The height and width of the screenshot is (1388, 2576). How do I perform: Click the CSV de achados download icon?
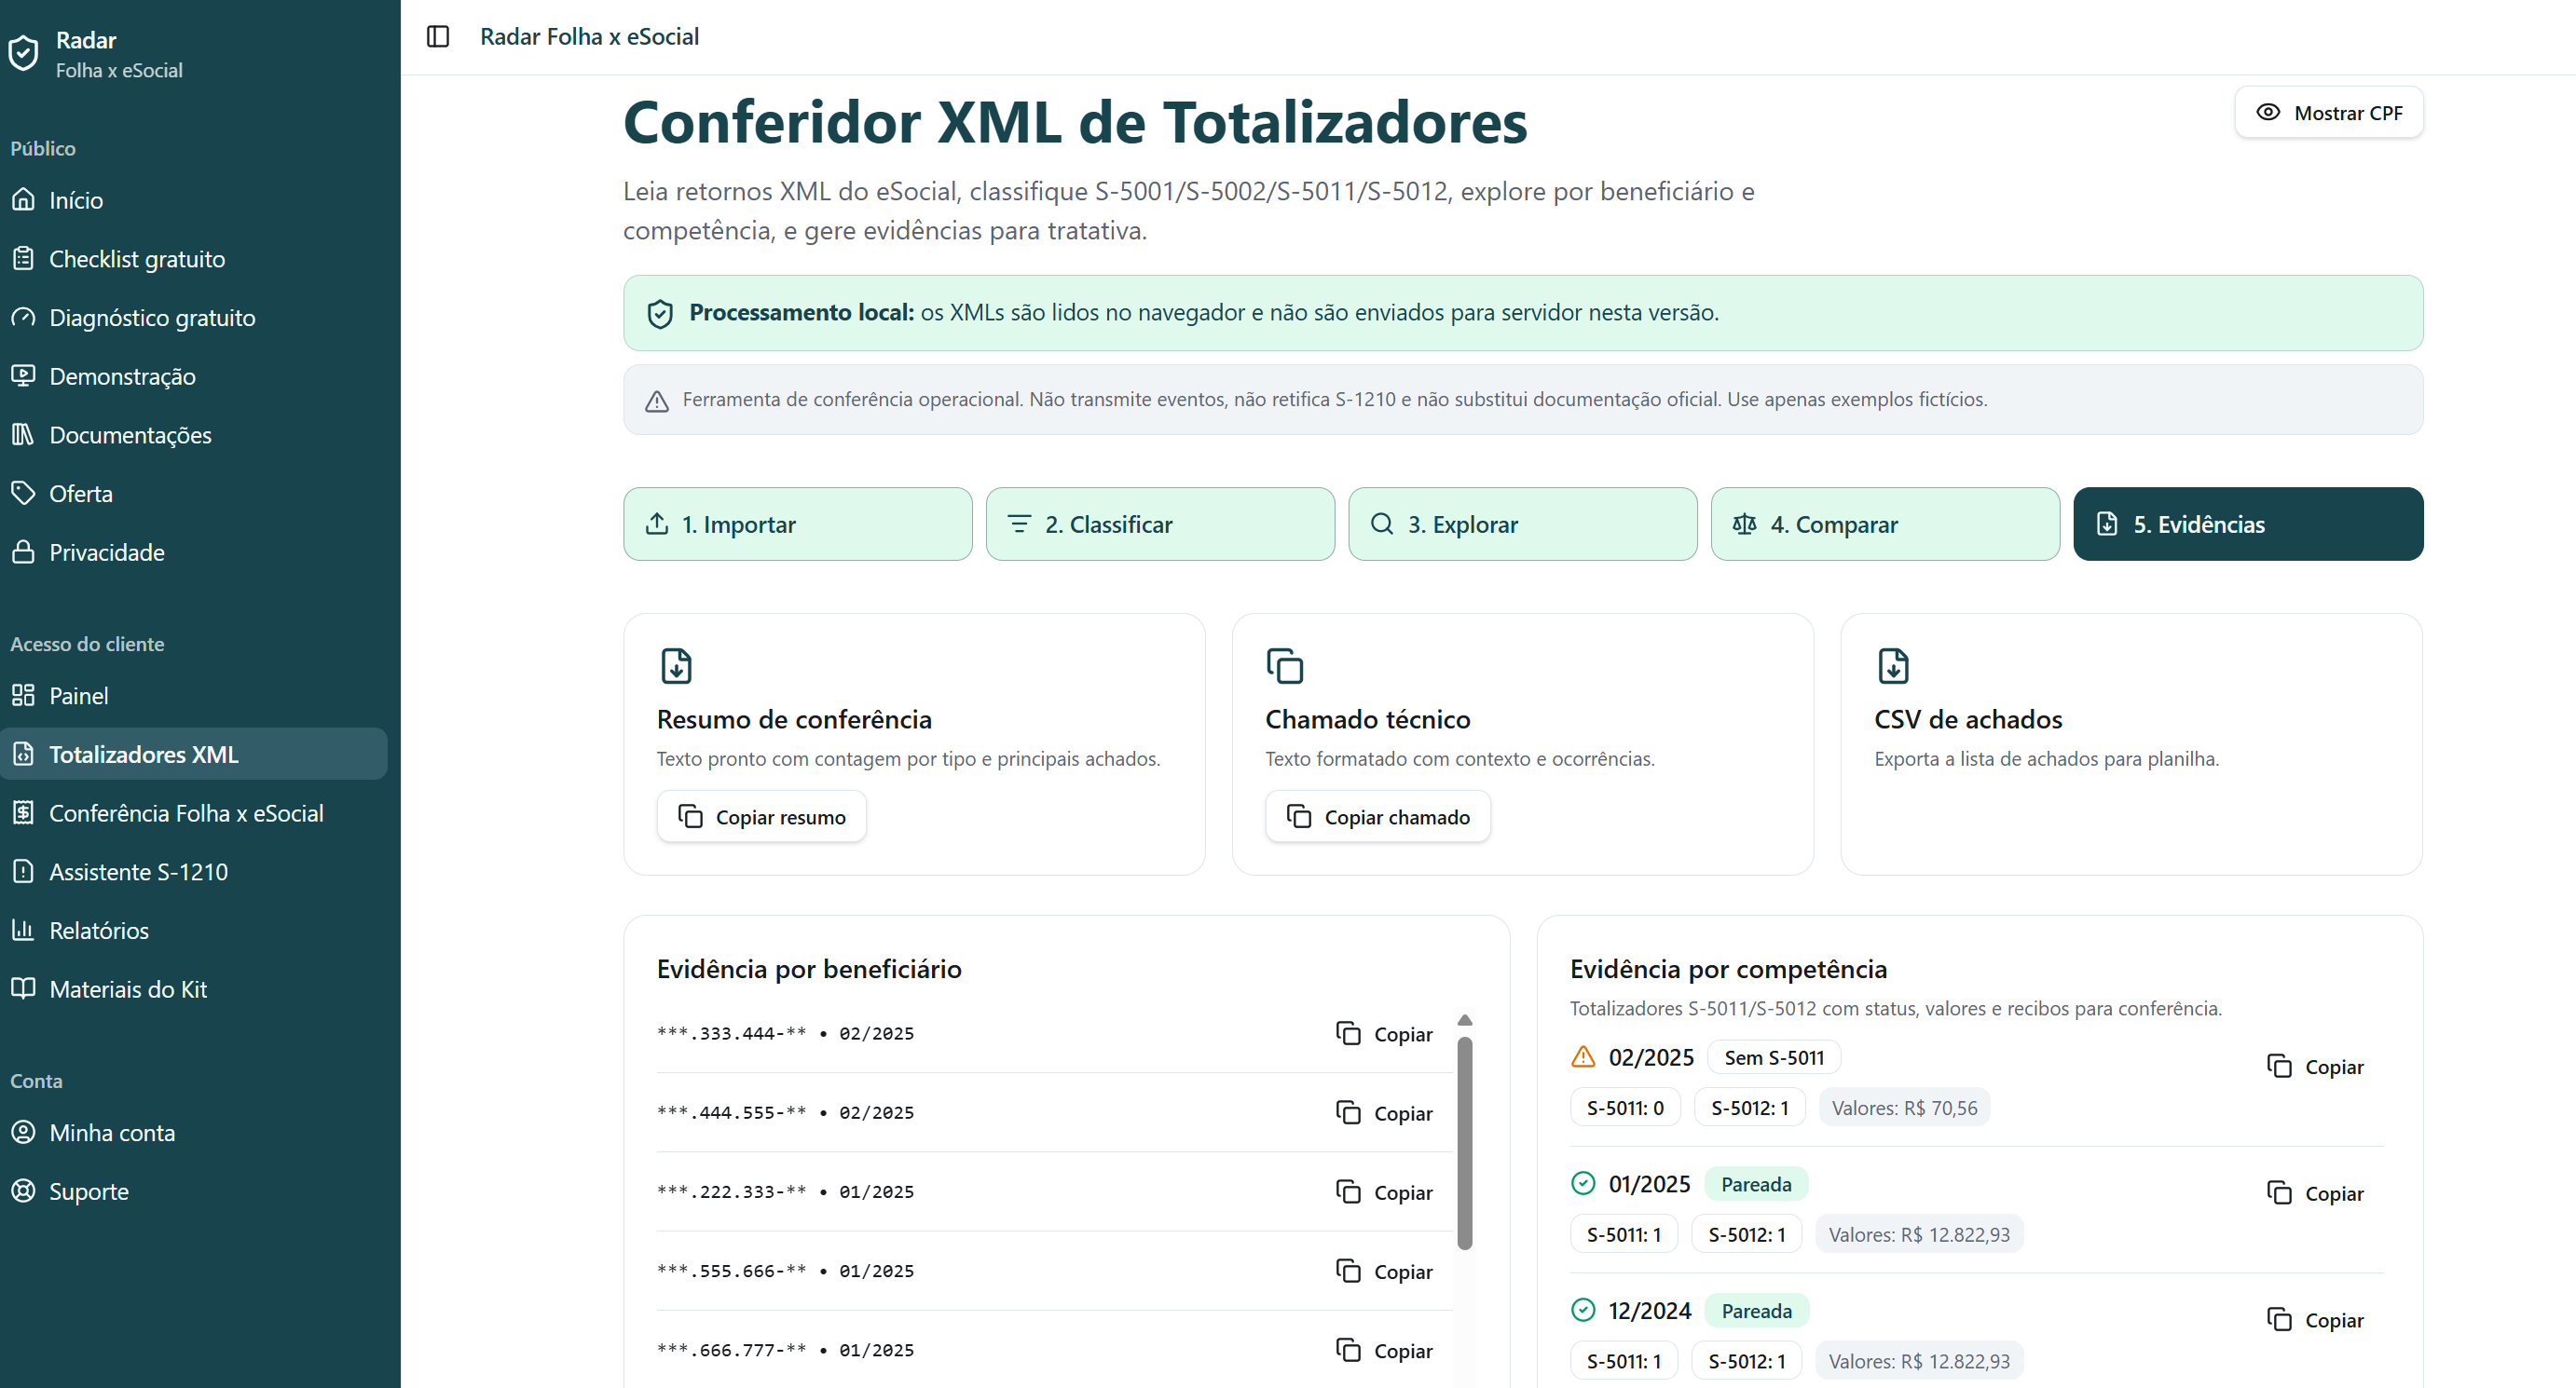click(x=1894, y=667)
